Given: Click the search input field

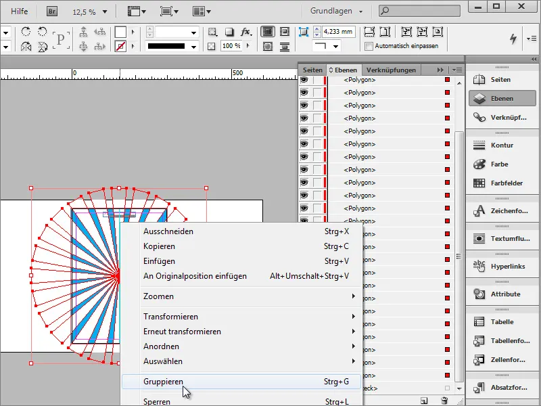Looking at the screenshot, I should point(419,11).
